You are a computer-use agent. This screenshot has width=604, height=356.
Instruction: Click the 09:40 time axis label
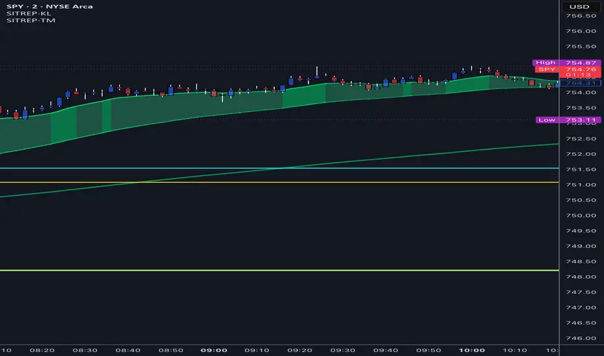[386, 350]
